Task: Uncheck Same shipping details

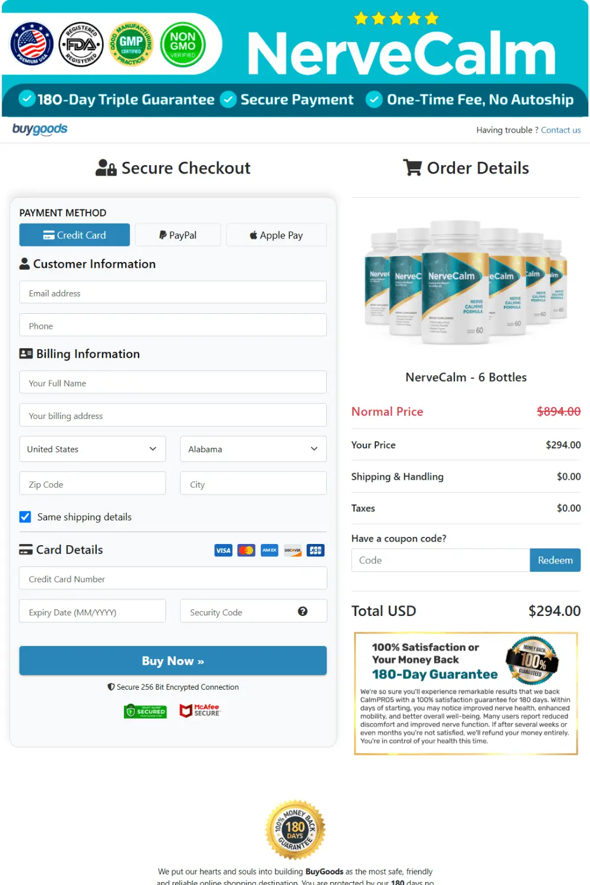Action: 25,516
